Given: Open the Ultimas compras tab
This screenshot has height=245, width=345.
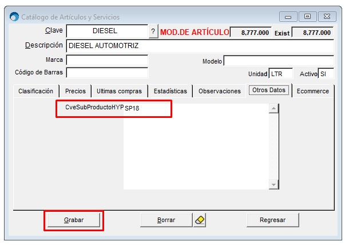Looking at the screenshot, I should click(x=119, y=91).
